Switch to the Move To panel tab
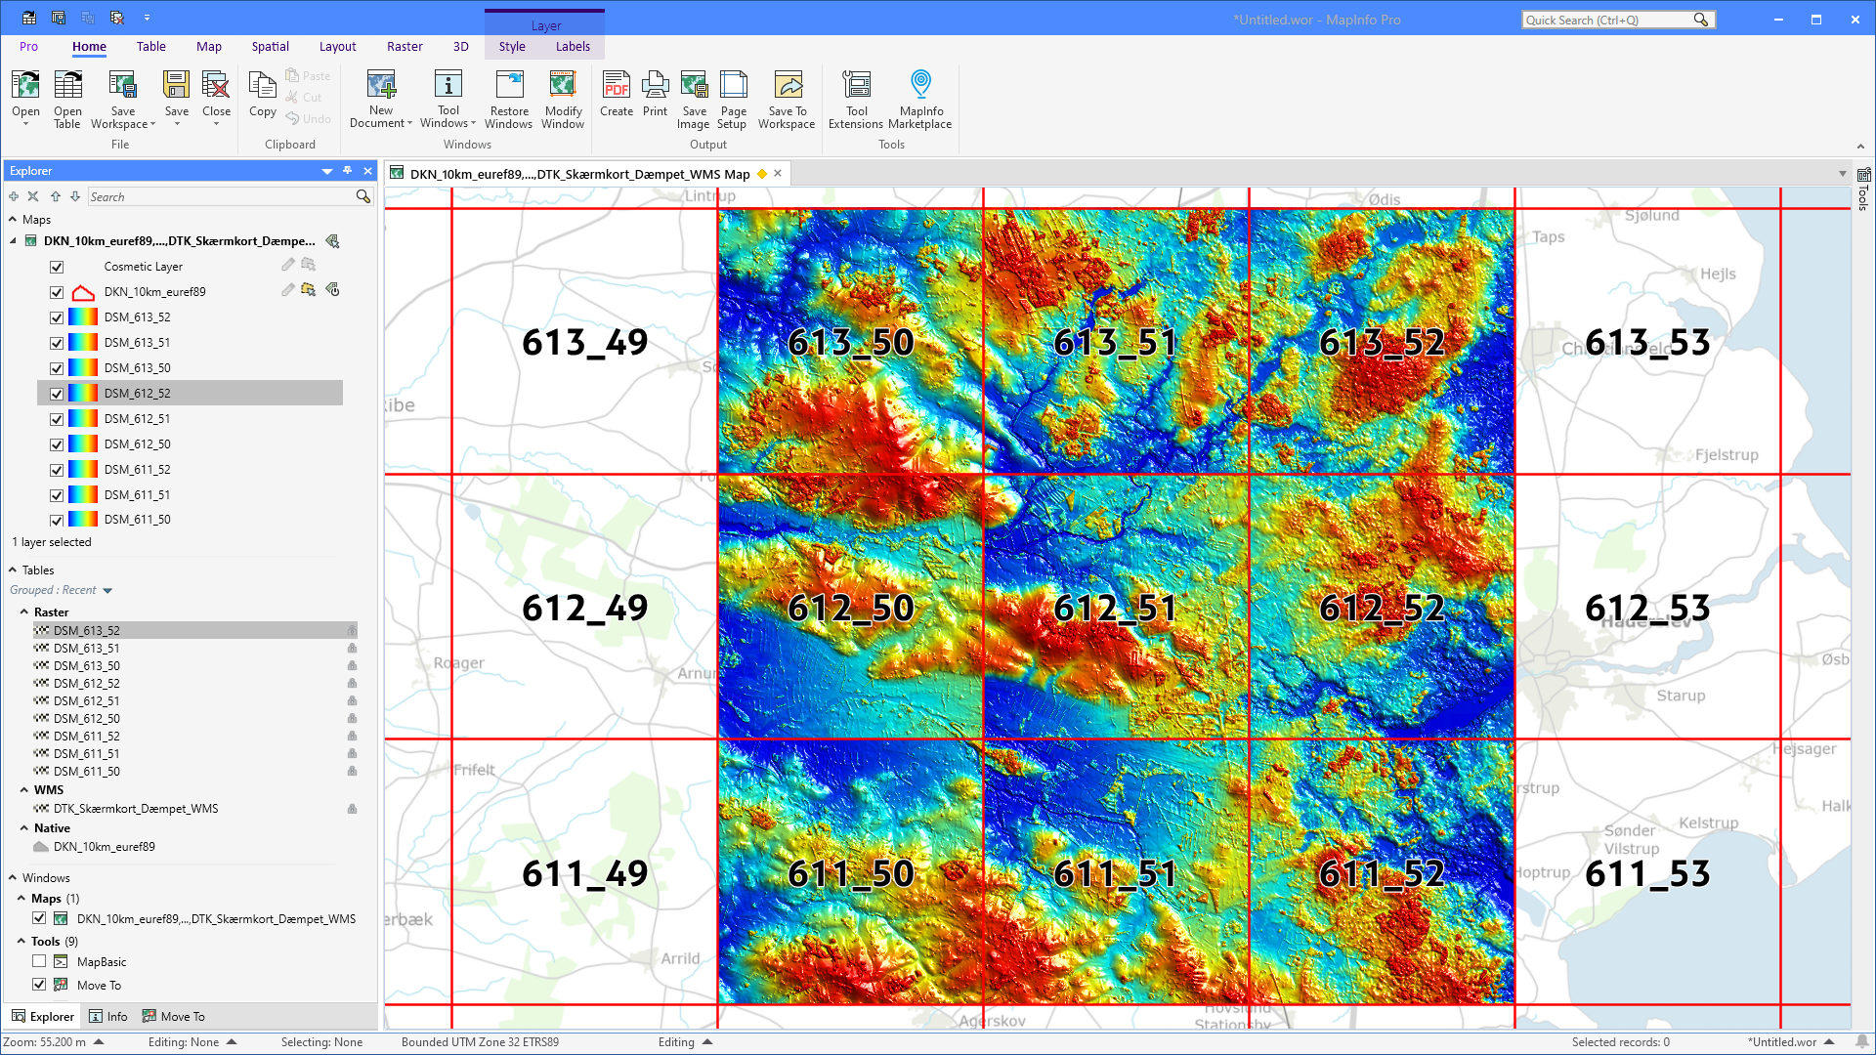Image resolution: width=1876 pixels, height=1055 pixels. point(174,1016)
